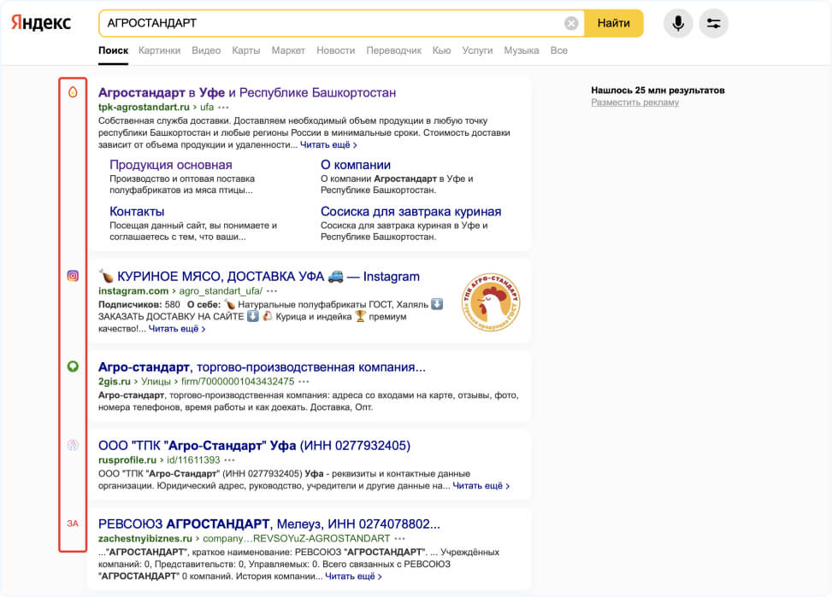Image resolution: width=832 pixels, height=597 pixels.
Task: Click the Агро-Стандарт rooster logo thumbnail
Action: click(x=491, y=302)
